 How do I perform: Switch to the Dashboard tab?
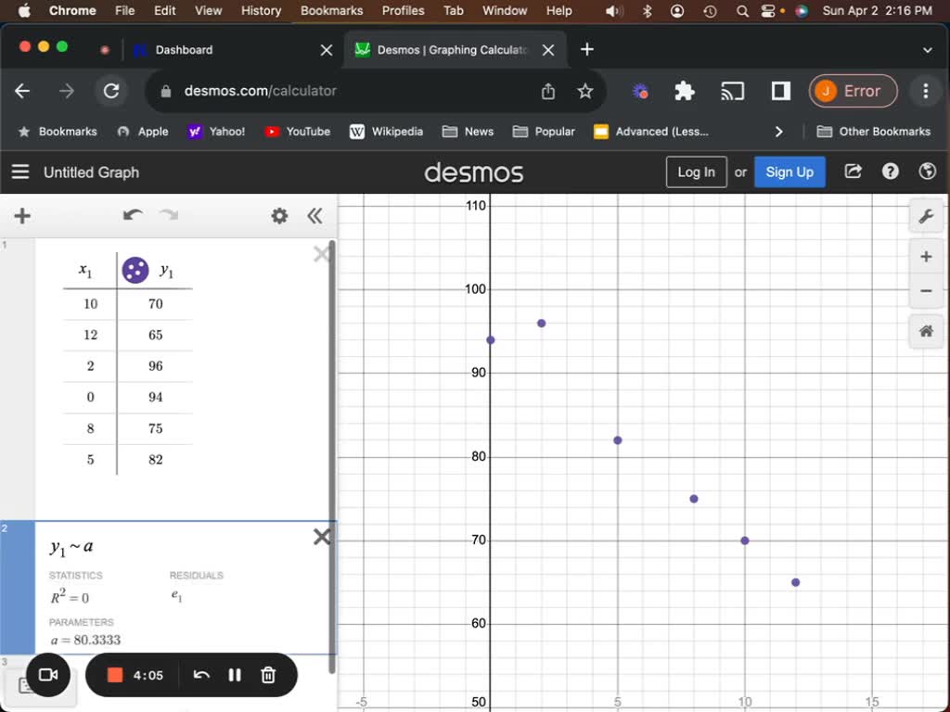point(184,50)
